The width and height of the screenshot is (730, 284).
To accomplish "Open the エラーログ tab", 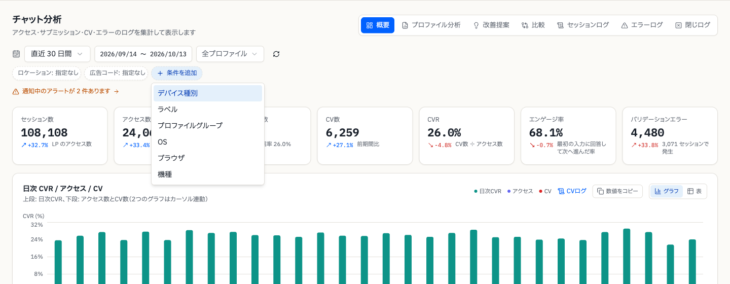I will coord(642,25).
